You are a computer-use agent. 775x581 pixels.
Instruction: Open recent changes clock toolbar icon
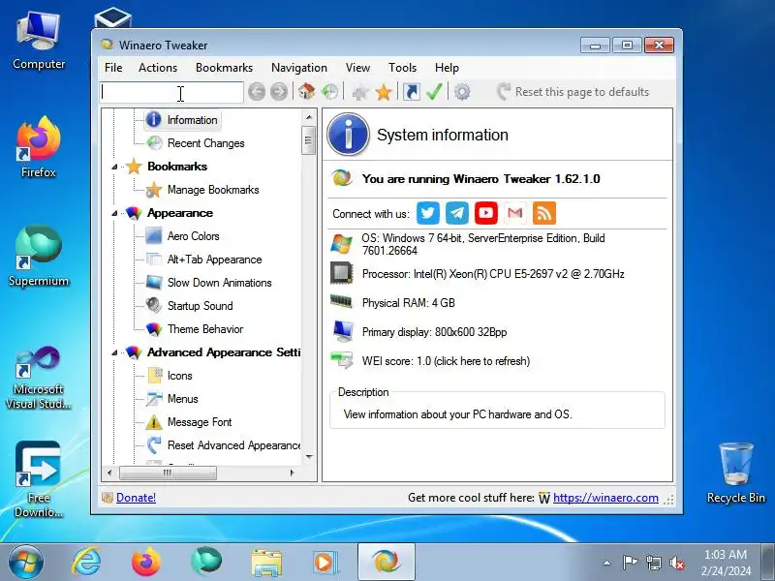point(329,91)
